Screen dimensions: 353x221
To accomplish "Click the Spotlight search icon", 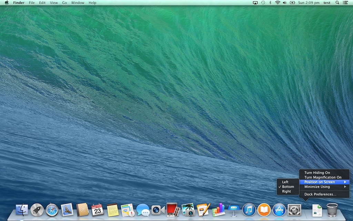I will point(337,2).
